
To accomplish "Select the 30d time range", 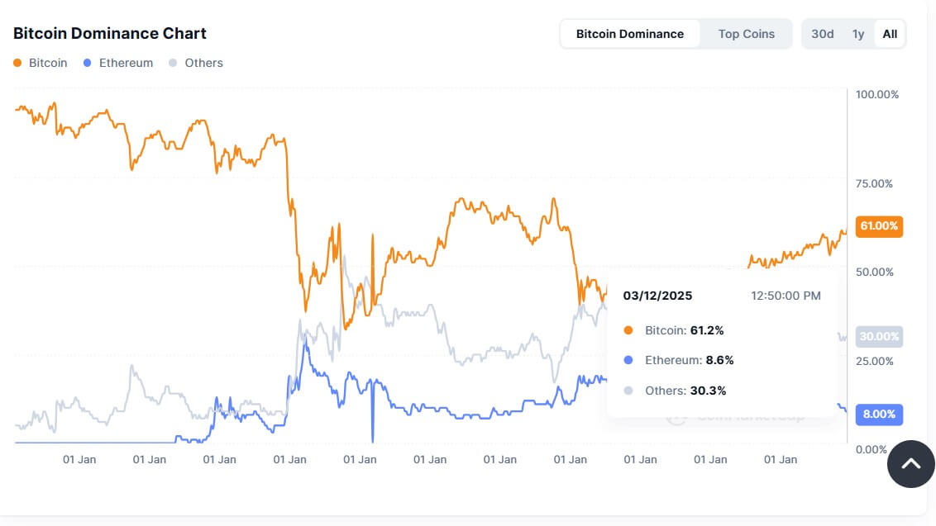I will click(822, 34).
